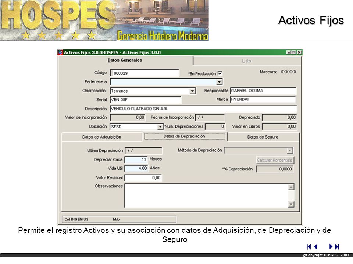The height and width of the screenshot is (264, 353).
Task: Click the Crd INGENIUS status bar text
Action: (76, 219)
